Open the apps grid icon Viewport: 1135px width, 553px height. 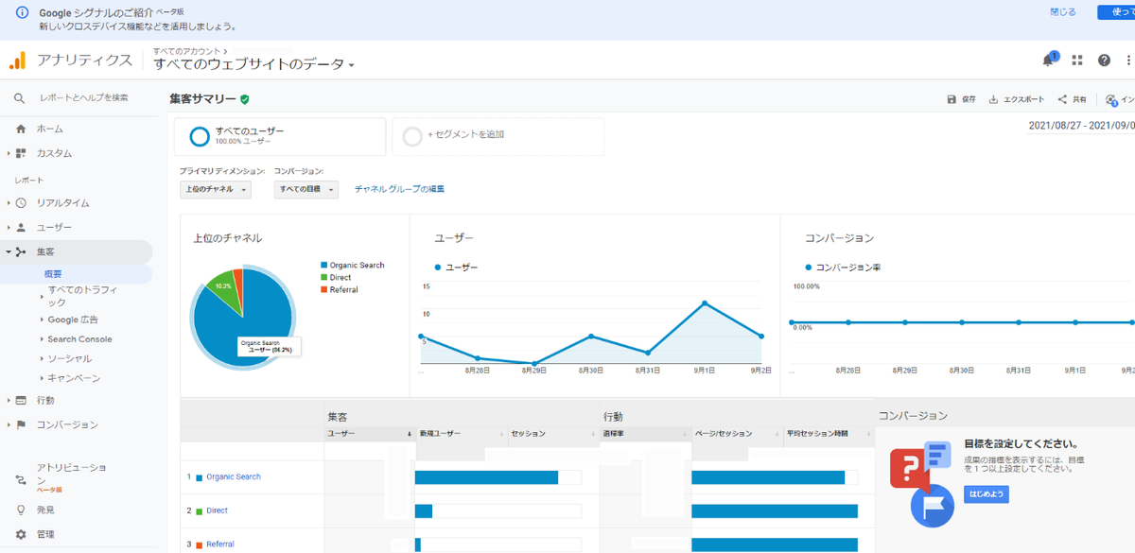pos(1076,60)
